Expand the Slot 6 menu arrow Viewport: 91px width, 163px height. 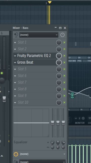point(15,76)
